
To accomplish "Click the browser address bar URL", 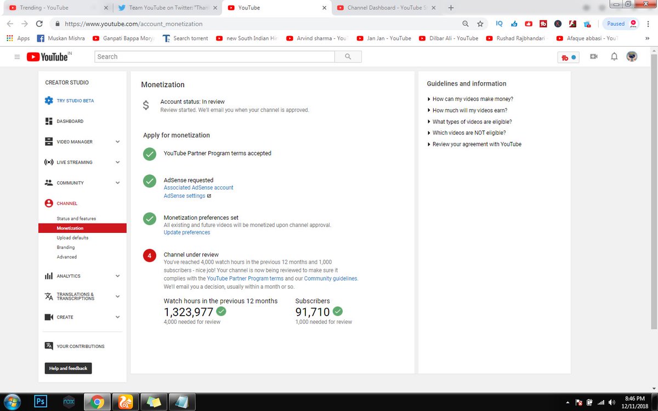I will point(134,24).
